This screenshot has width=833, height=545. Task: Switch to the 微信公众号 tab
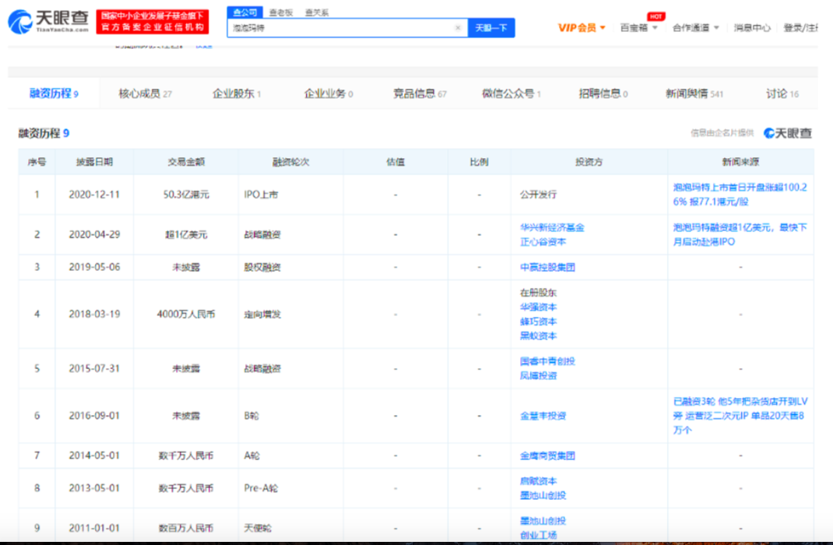pos(511,93)
